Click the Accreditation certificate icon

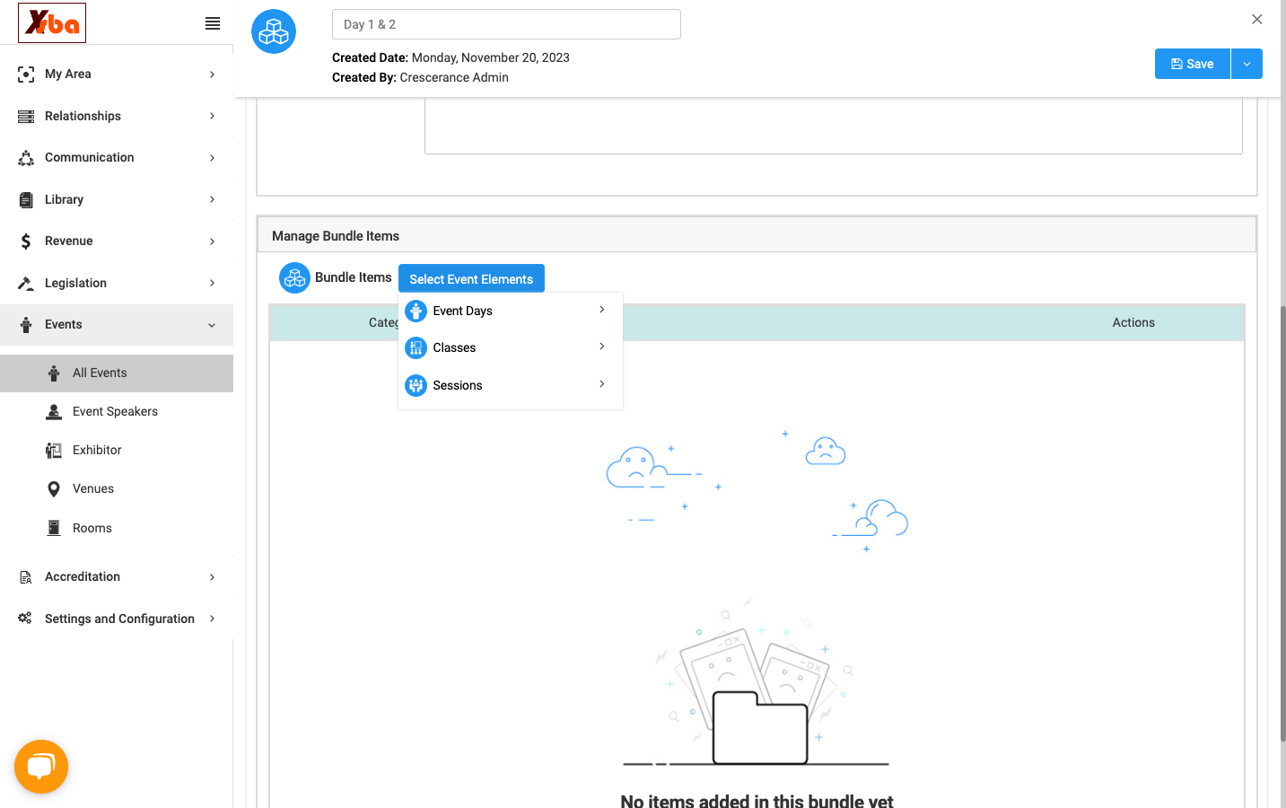[x=26, y=577]
